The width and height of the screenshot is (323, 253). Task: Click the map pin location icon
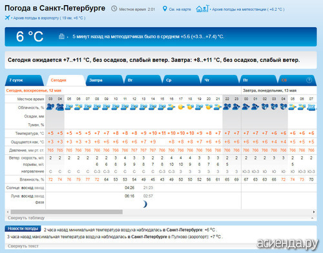pos(165,9)
